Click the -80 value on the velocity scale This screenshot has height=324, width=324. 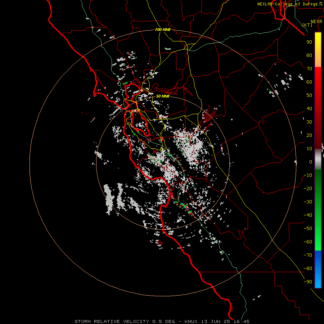click(x=308, y=269)
